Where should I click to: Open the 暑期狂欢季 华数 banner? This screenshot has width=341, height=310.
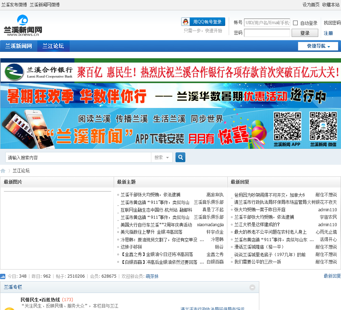click(x=171, y=96)
